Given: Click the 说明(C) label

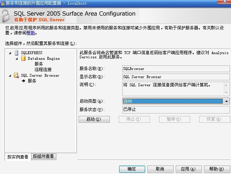Looking at the screenshot, I should point(88,85).
